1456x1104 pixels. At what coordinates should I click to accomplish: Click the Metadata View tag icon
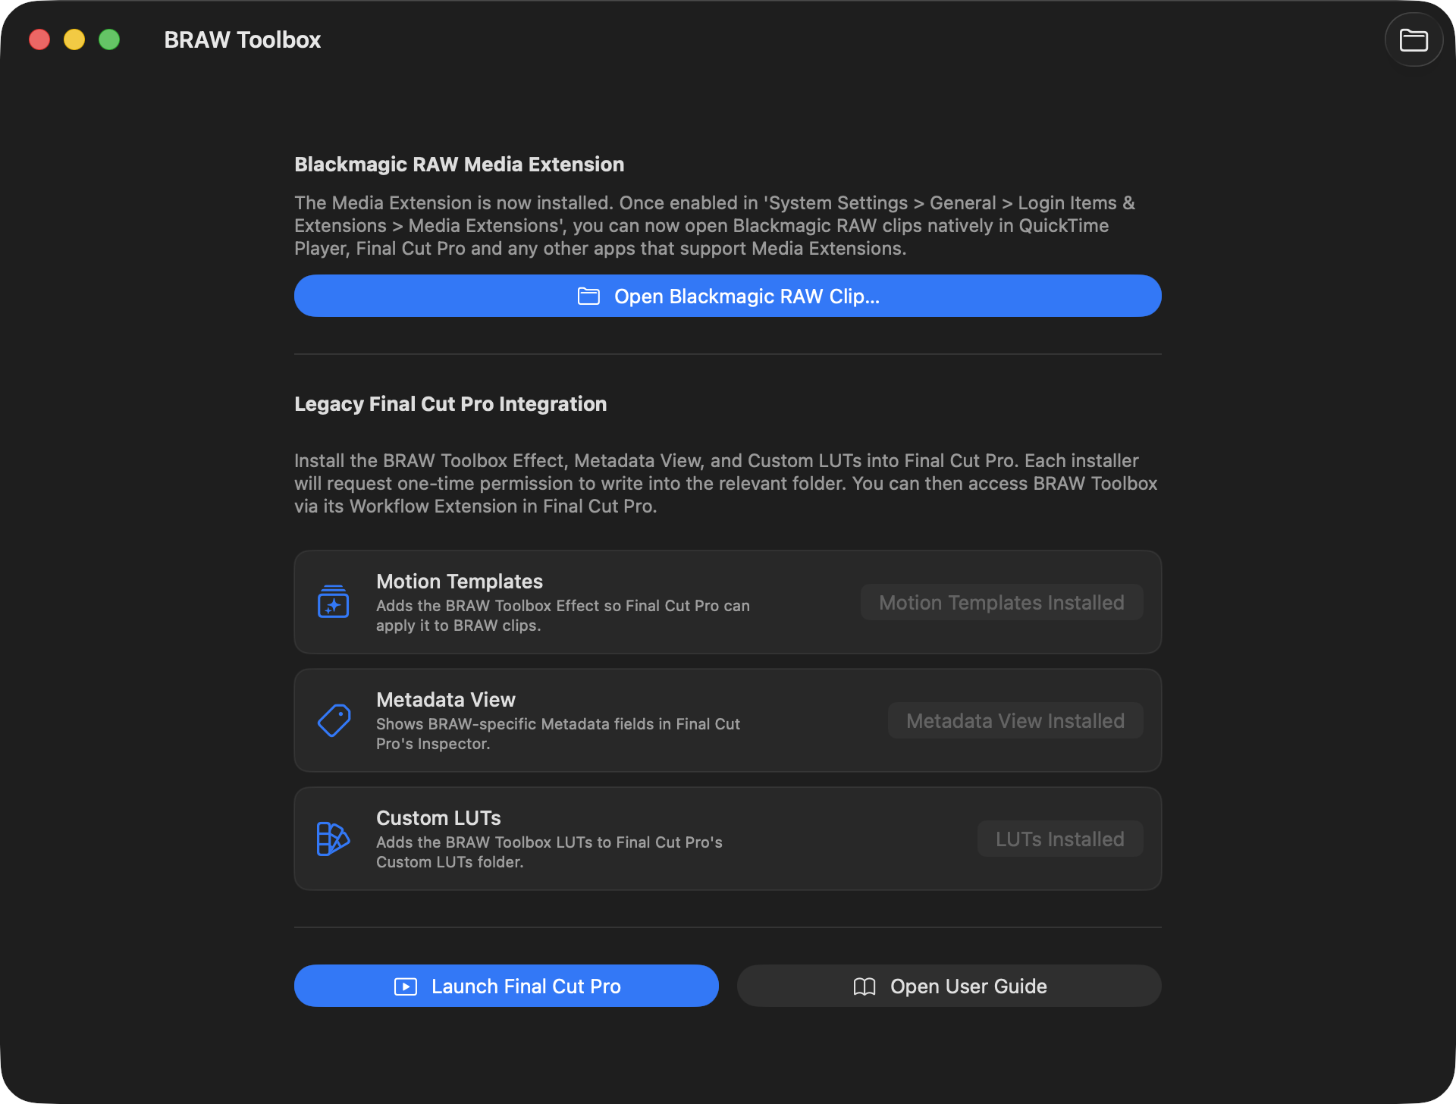(x=334, y=720)
